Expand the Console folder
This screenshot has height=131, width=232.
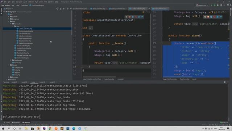pos(9,16)
